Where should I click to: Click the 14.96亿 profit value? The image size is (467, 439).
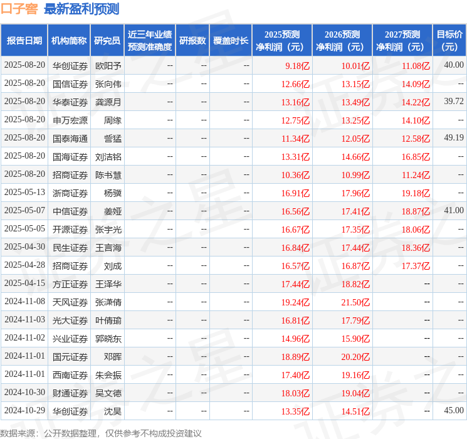(295, 339)
